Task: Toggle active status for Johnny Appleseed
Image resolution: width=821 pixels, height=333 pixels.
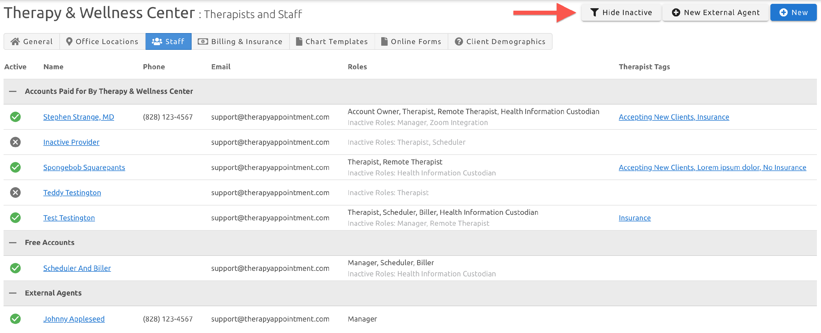Action: pyautogui.click(x=15, y=319)
